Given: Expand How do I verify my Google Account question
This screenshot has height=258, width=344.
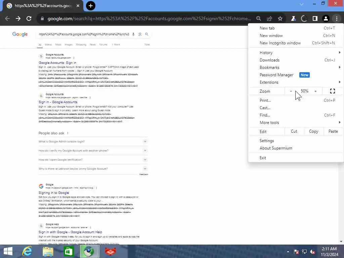Looking at the screenshot, I should coord(93,151).
